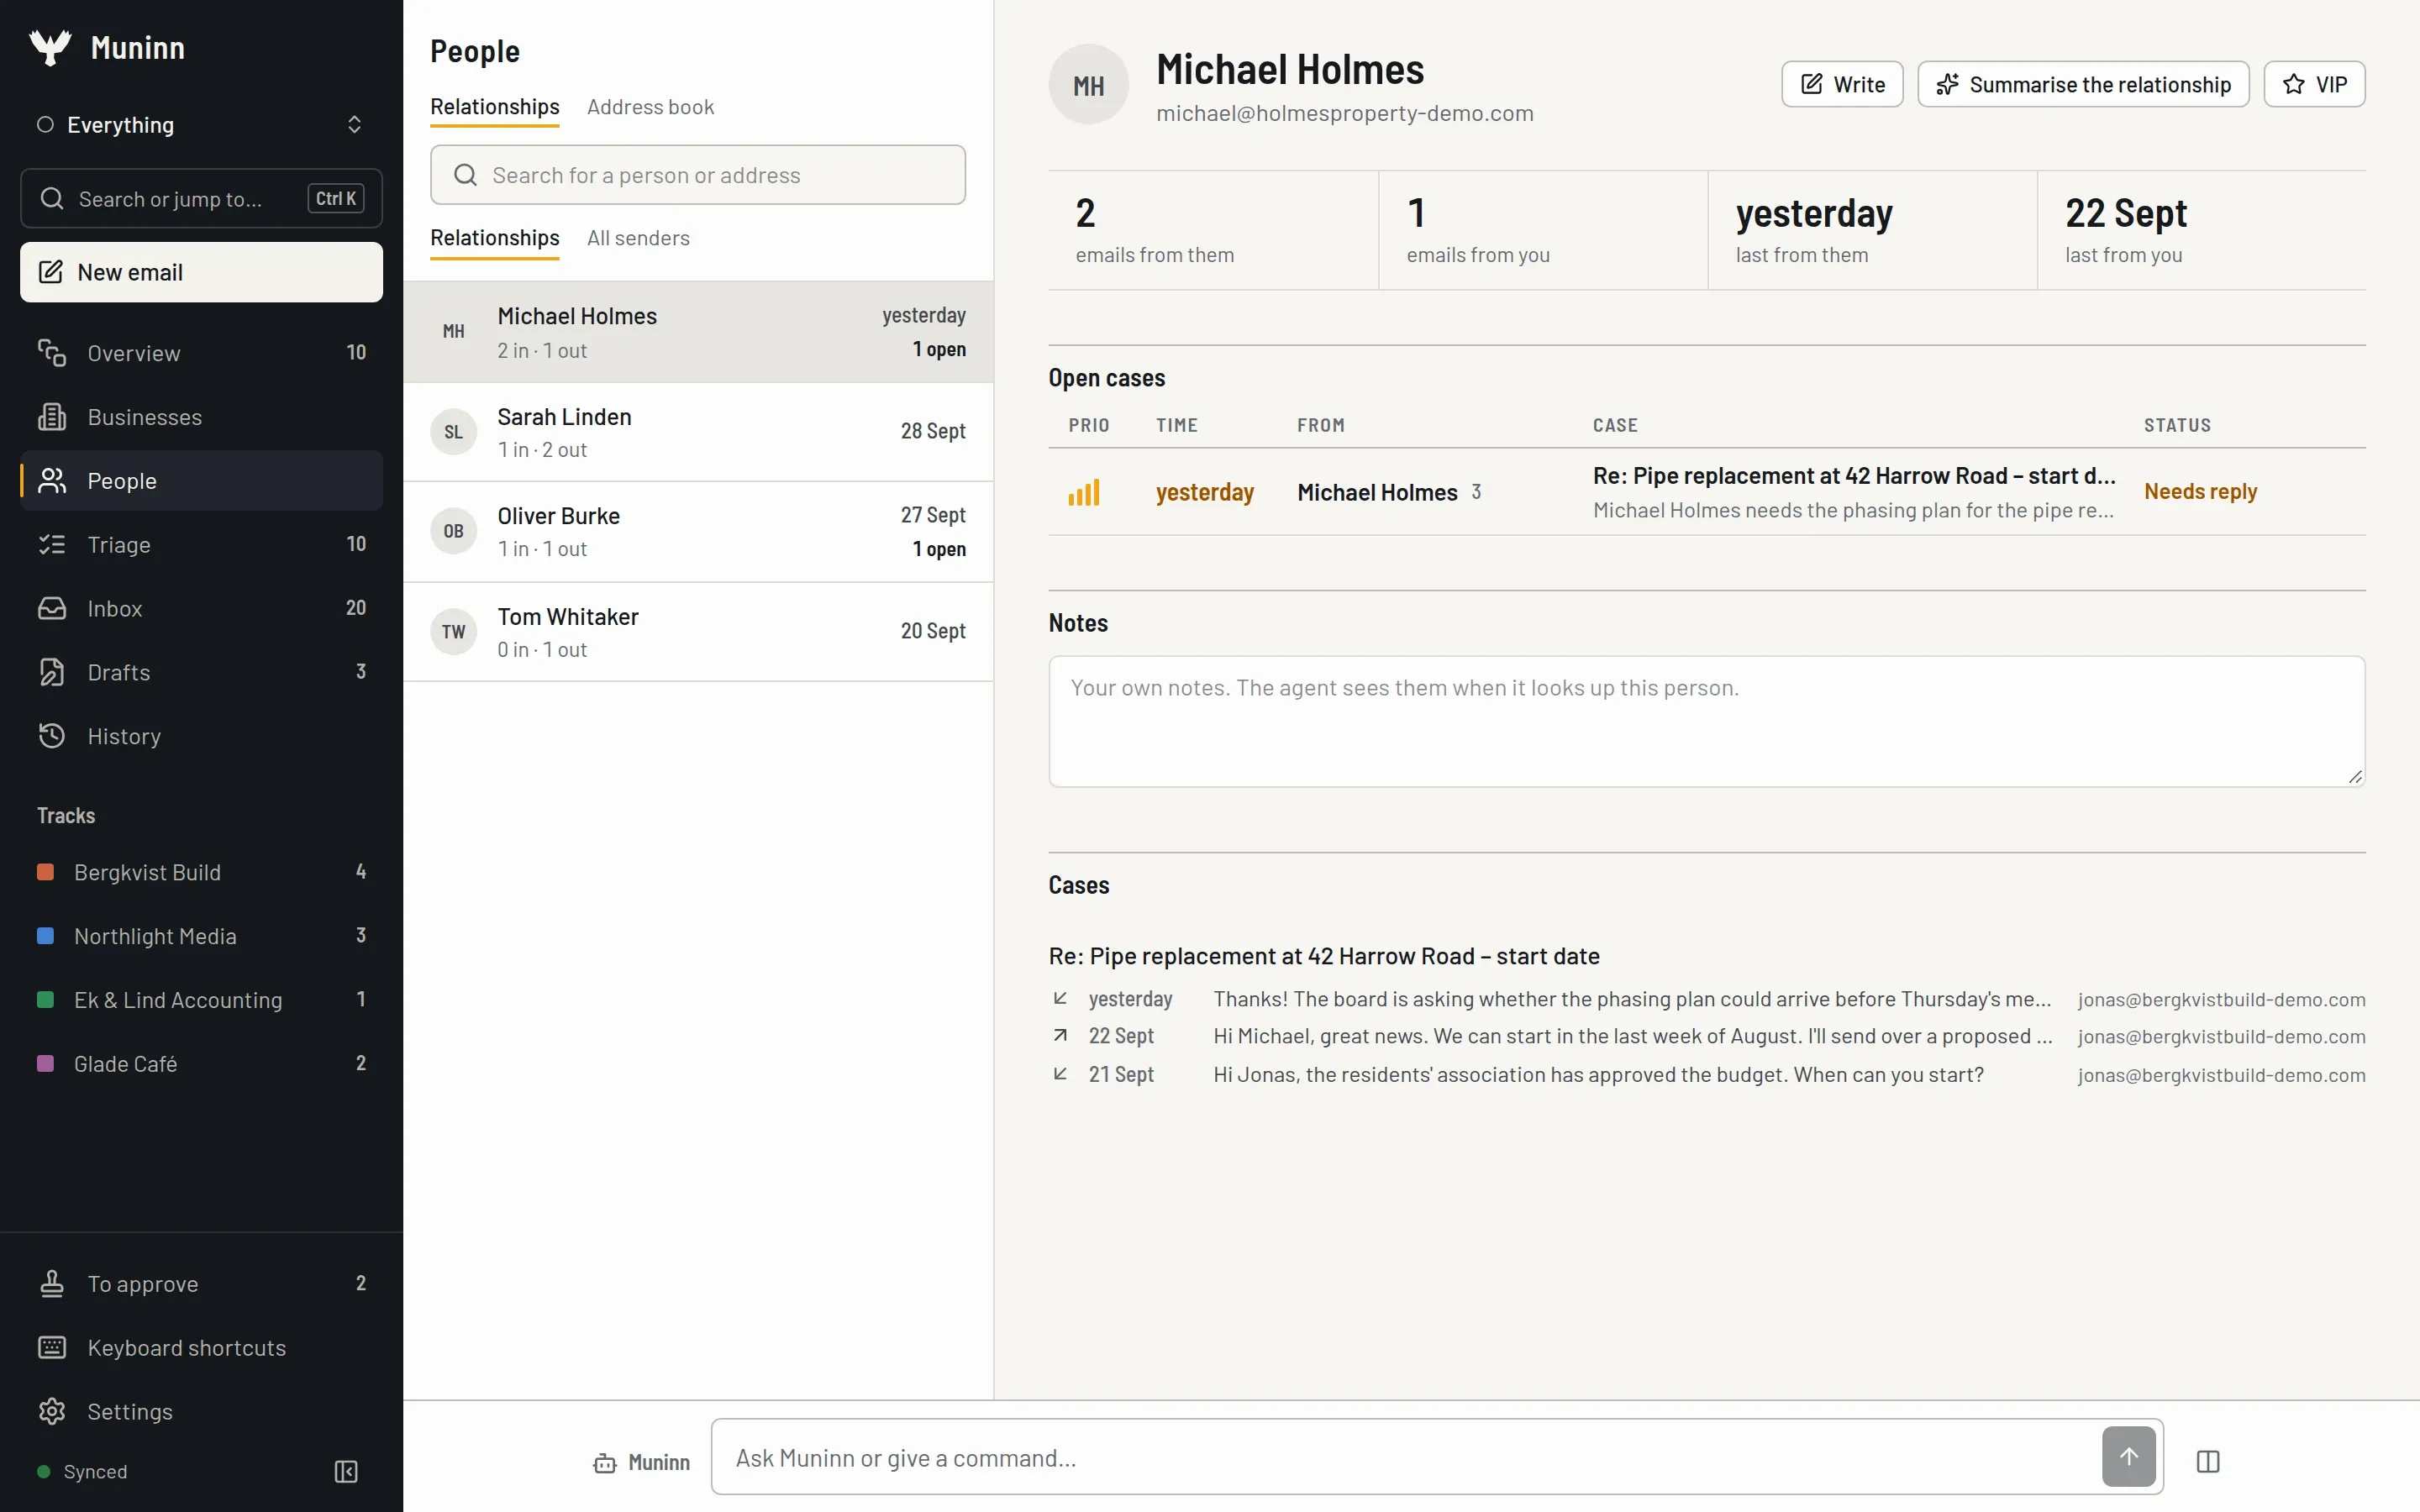Expand the Everything scope selector
This screenshot has height=1512, width=2420.
click(x=201, y=124)
